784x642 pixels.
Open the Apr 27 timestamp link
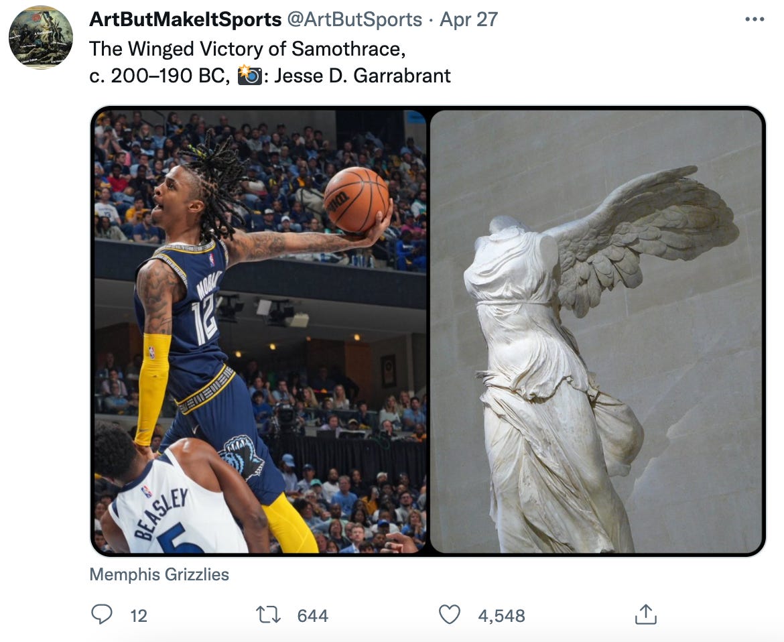click(x=468, y=19)
